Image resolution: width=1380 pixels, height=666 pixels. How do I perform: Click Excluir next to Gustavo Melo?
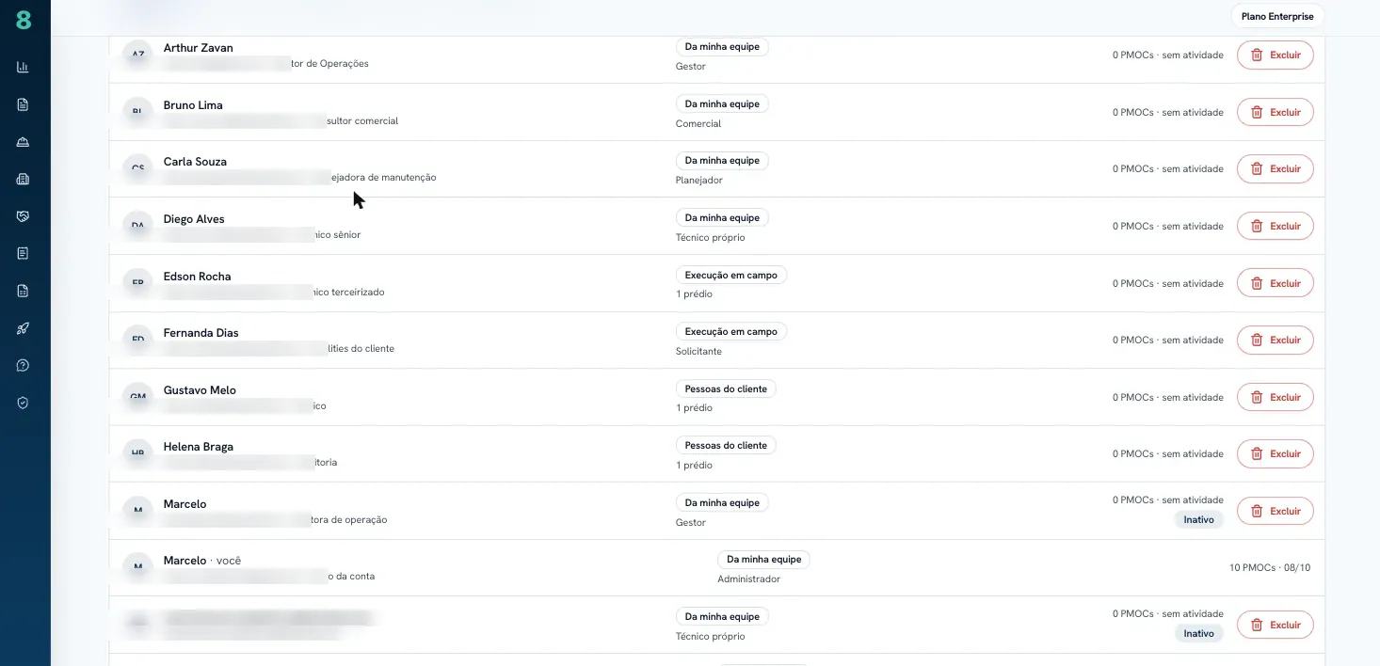tap(1275, 397)
